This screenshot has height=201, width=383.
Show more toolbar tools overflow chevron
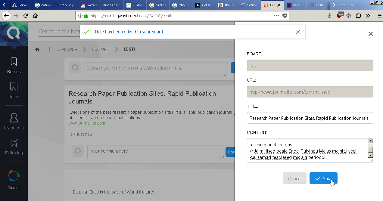tap(368, 16)
